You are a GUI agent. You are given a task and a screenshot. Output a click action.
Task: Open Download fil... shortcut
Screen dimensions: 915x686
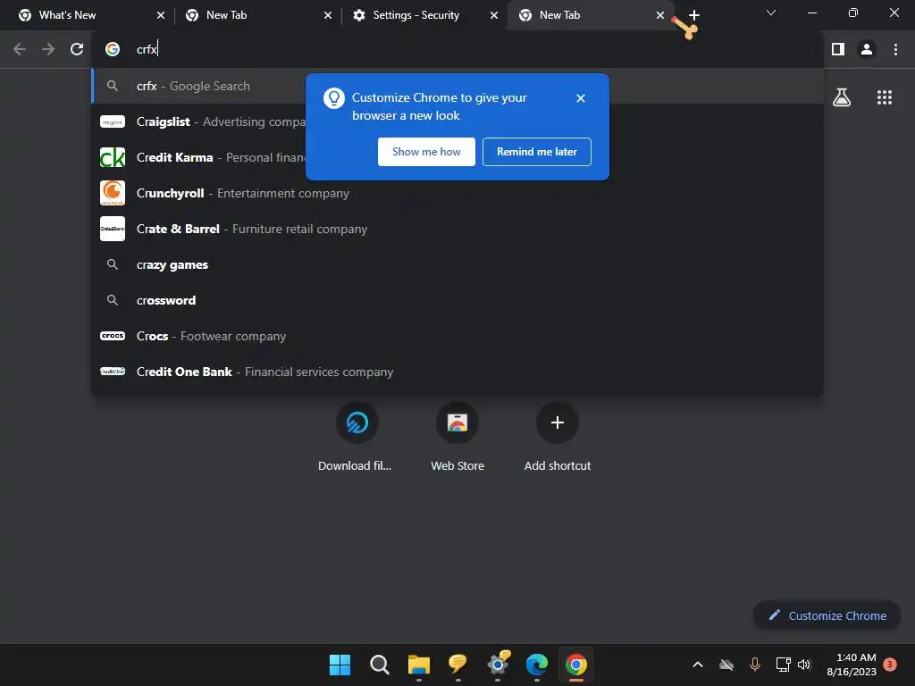tap(357, 436)
